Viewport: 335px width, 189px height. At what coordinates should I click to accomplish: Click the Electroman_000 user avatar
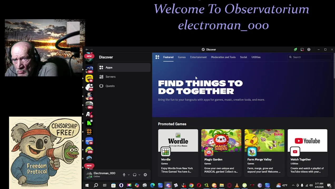(89, 175)
